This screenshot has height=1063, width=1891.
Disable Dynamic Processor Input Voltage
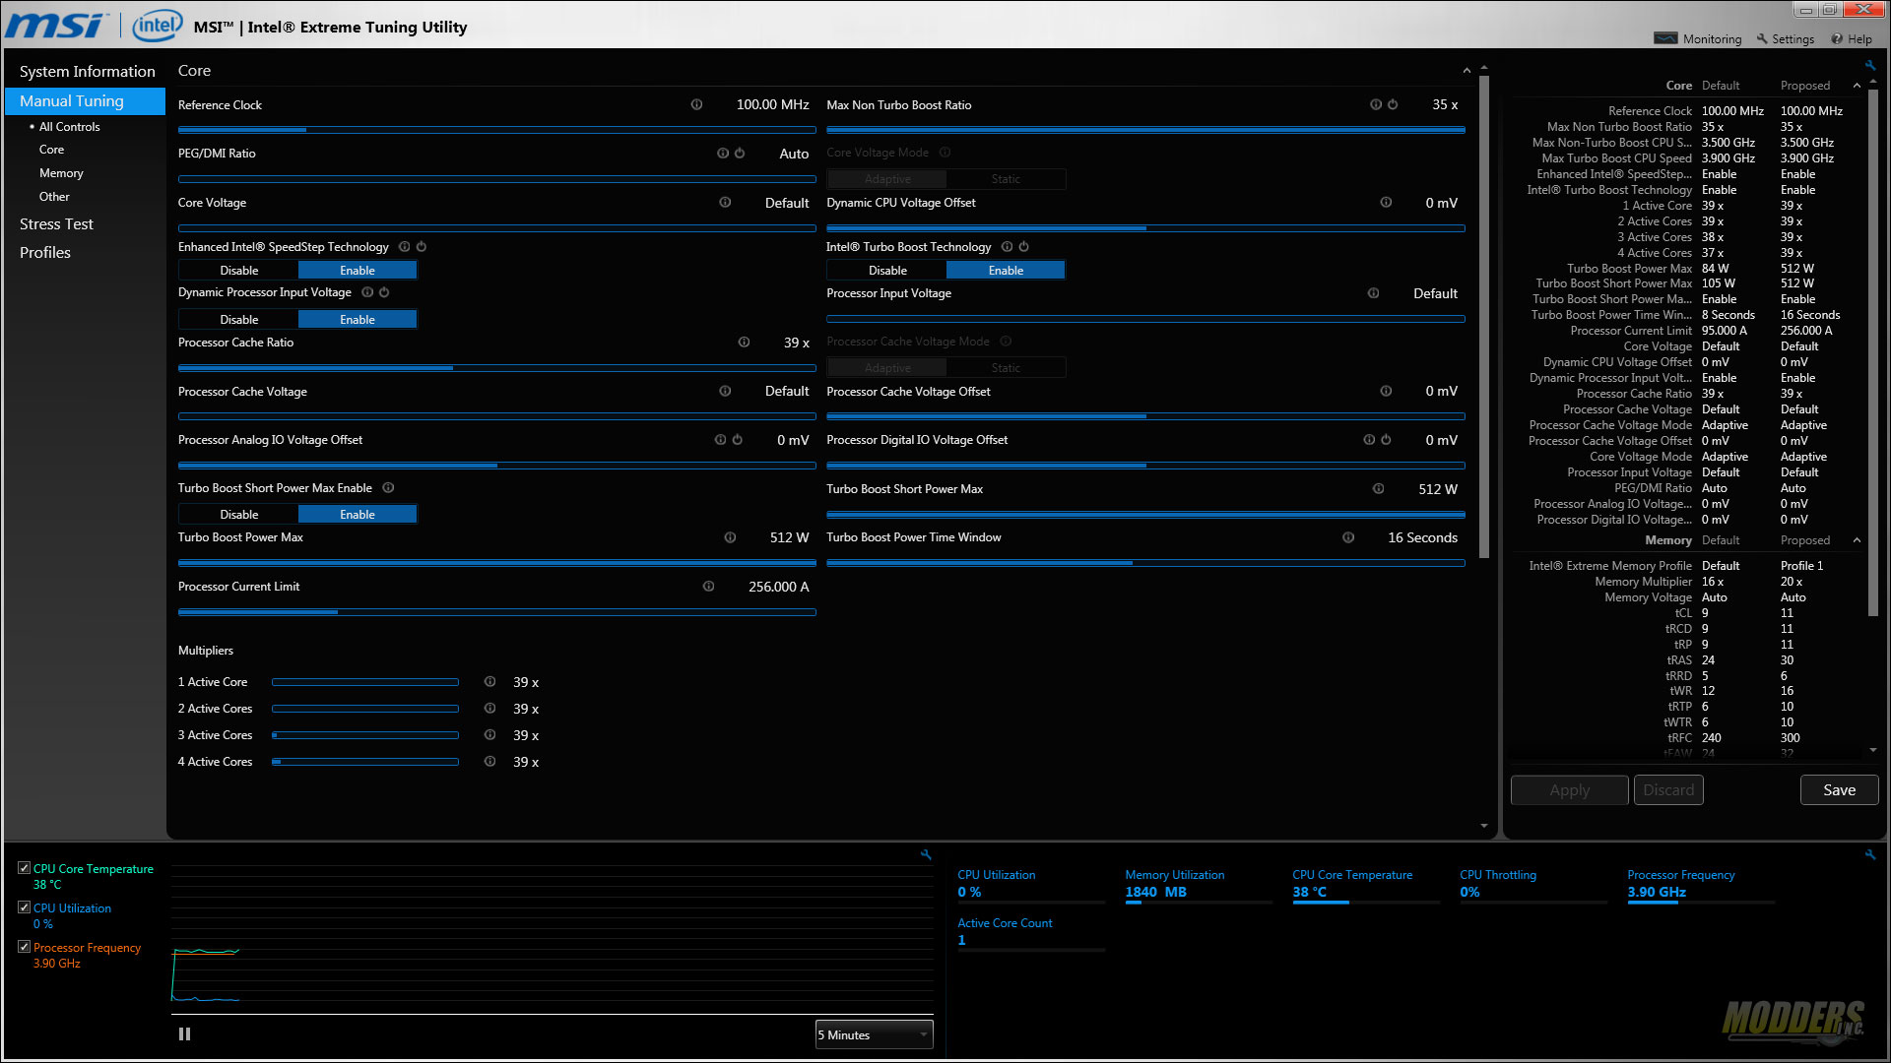pyautogui.click(x=238, y=320)
